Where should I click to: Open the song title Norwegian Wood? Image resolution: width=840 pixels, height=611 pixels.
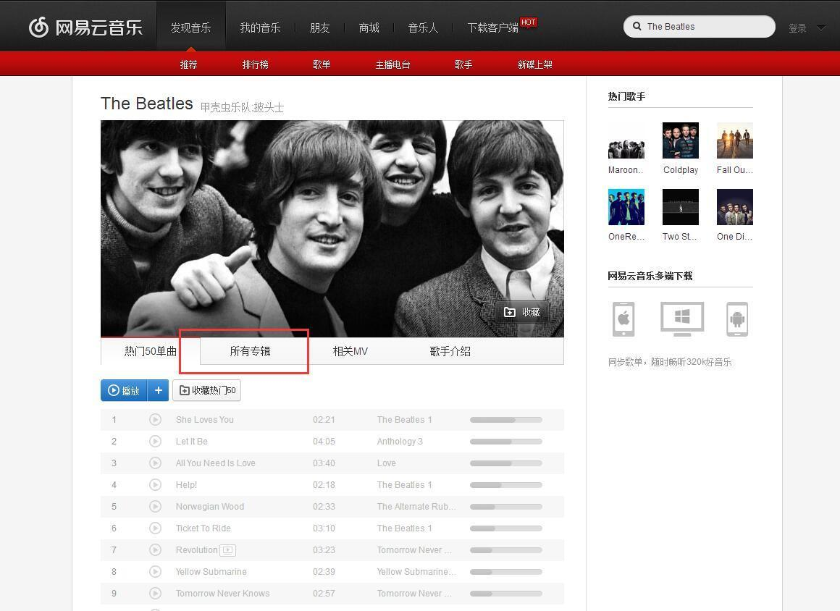[210, 507]
